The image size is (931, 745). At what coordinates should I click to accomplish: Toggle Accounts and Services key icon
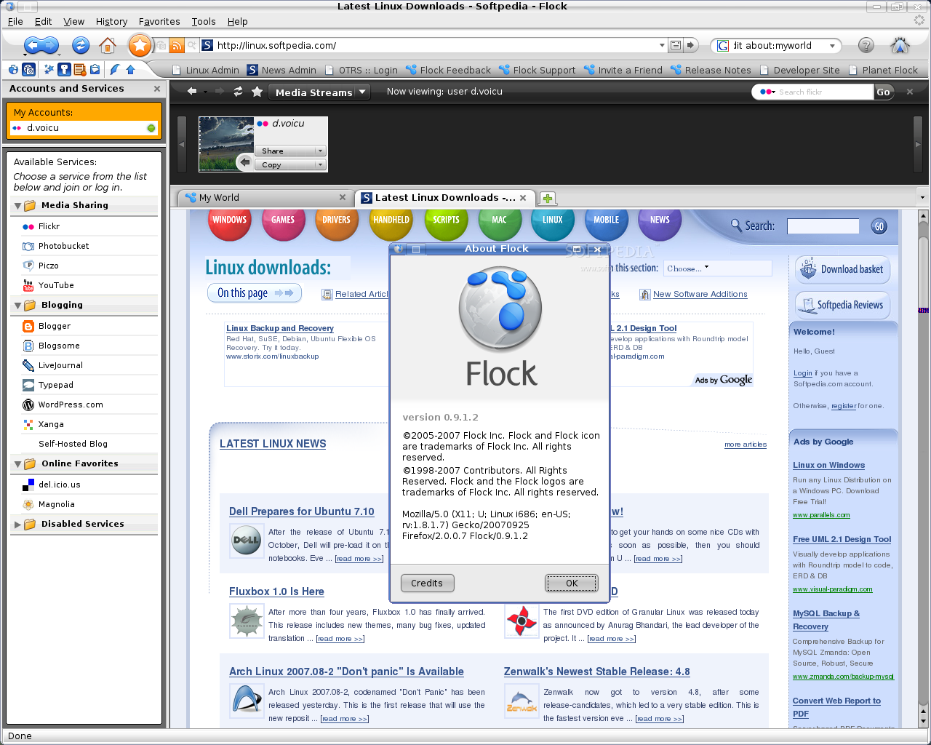64,70
